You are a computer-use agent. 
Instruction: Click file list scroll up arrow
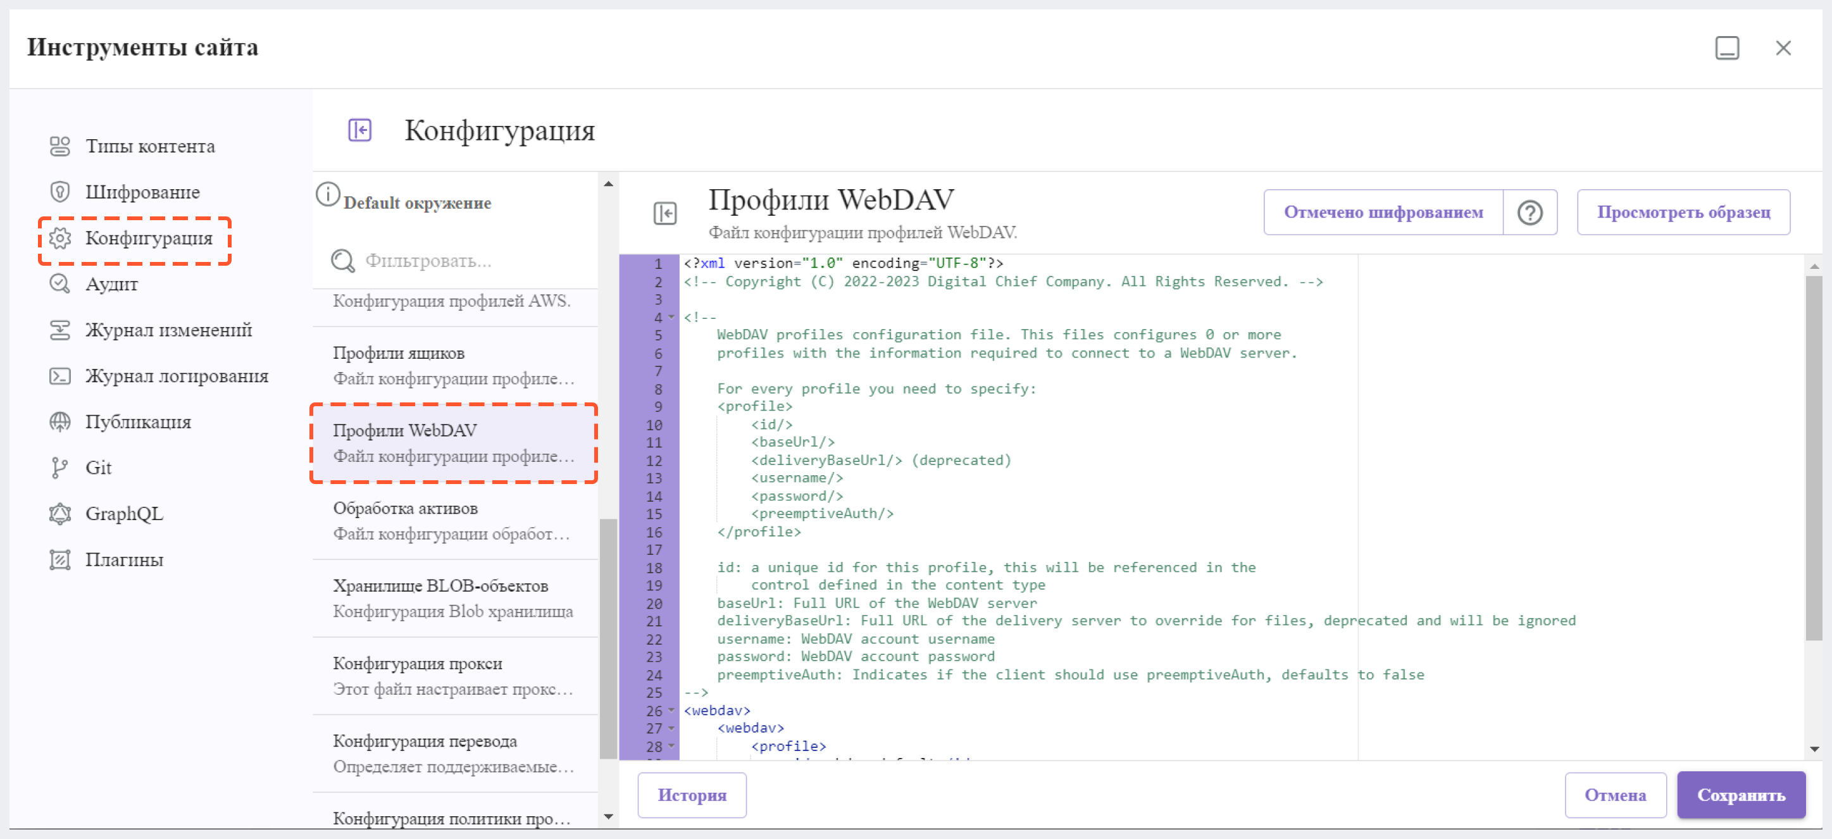point(608,184)
